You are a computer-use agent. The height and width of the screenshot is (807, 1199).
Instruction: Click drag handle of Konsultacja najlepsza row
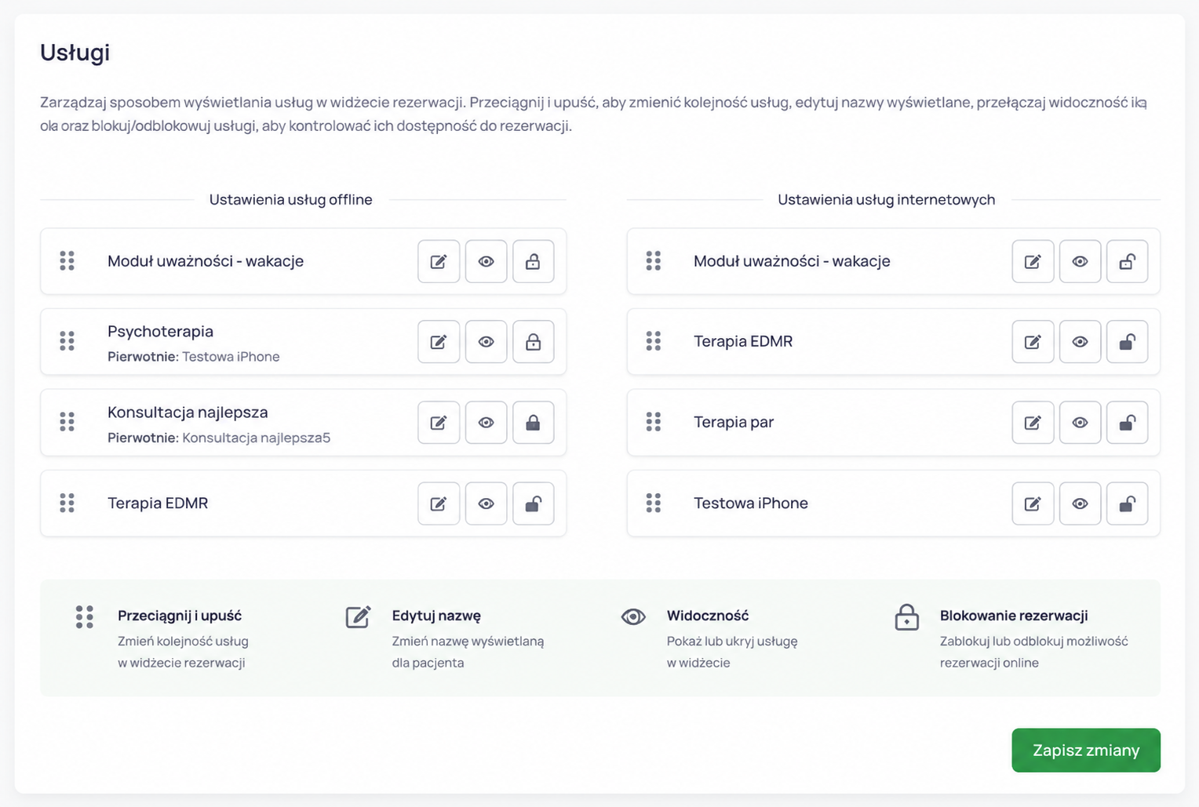(x=67, y=422)
